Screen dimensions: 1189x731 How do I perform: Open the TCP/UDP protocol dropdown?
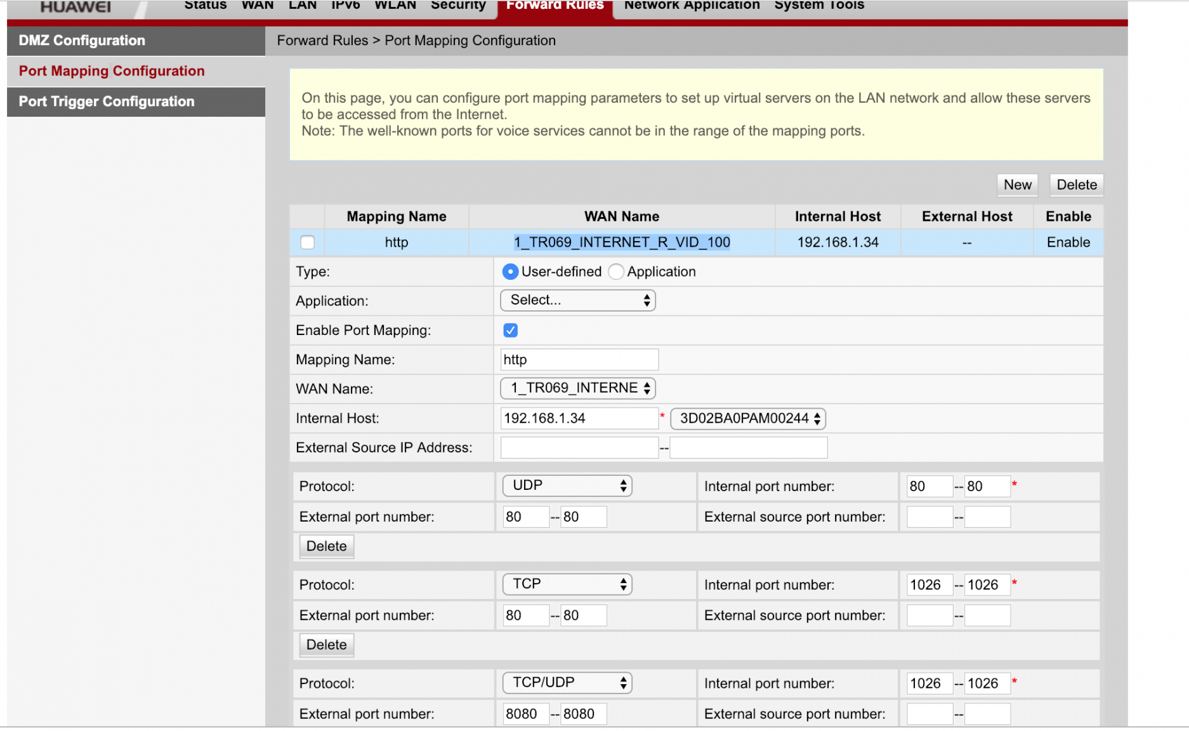(568, 683)
